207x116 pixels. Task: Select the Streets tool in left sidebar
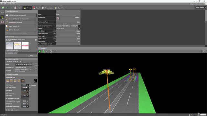tap(2, 13)
